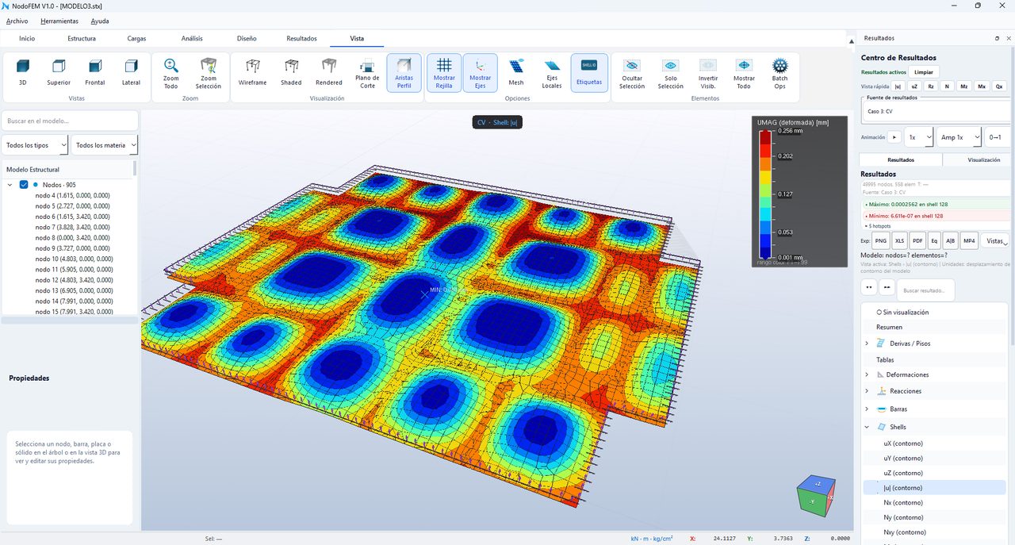Activate the Plano de Corte tool
Viewport: 1015px width, 545px height.
coord(367,73)
